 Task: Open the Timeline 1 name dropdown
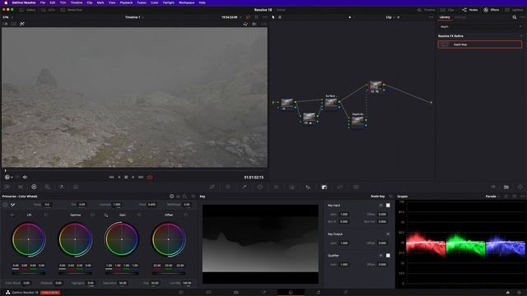[x=134, y=17]
